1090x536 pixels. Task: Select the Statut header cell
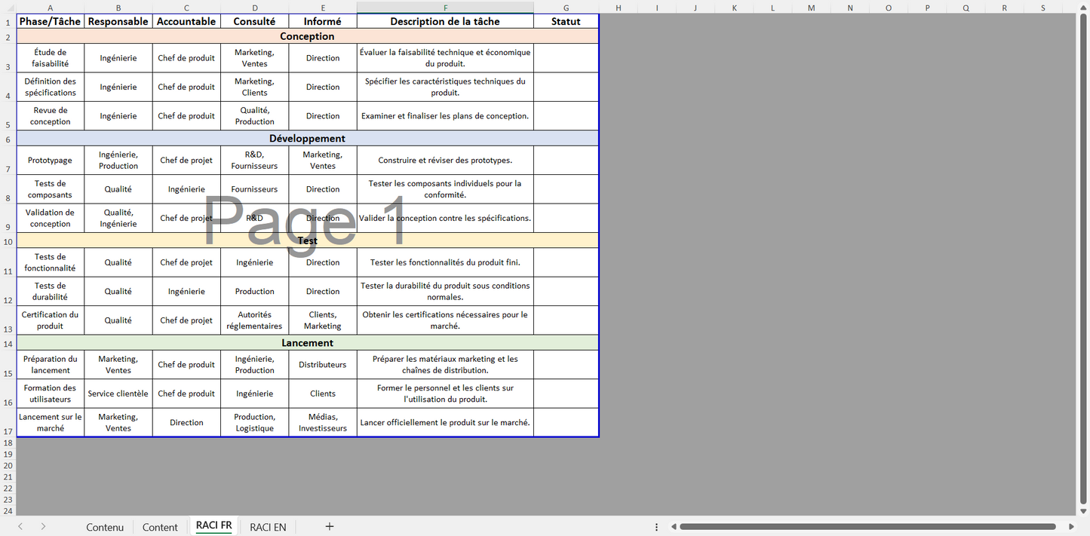point(566,22)
